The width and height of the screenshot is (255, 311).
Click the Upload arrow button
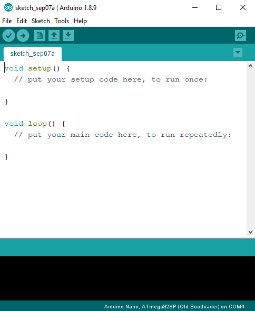pos(23,36)
